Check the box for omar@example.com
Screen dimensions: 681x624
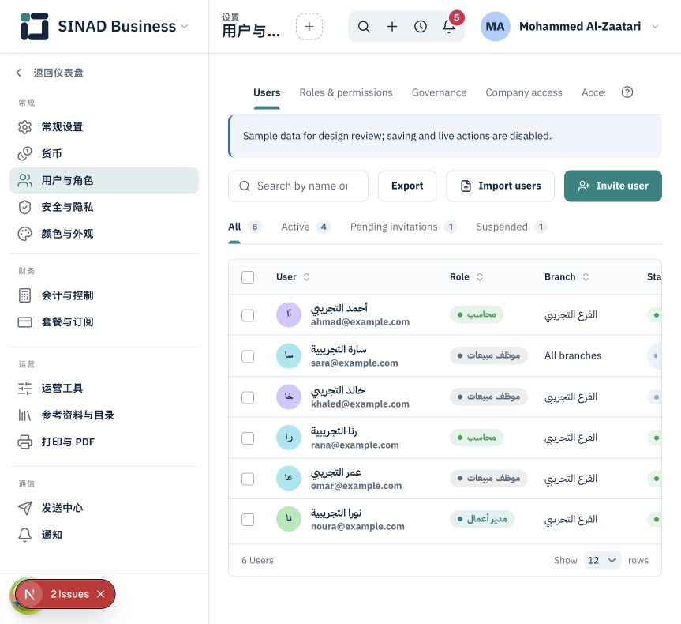248,479
